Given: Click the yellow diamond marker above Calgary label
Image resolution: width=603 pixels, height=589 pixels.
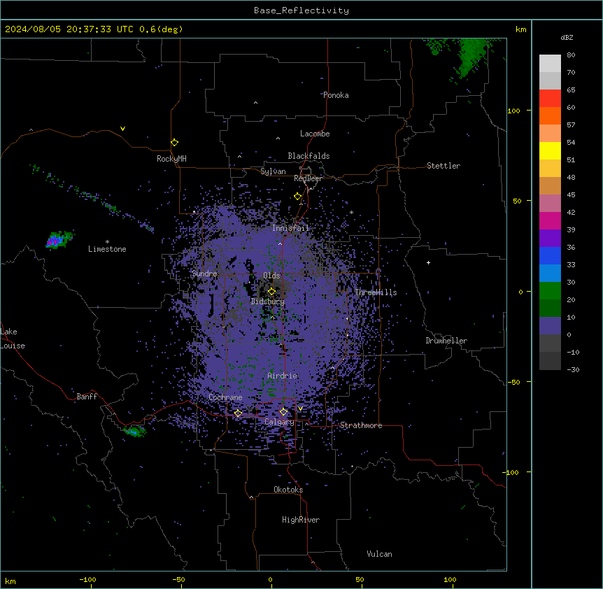Looking at the screenshot, I should click(283, 412).
